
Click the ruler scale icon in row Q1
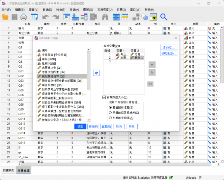186,47
